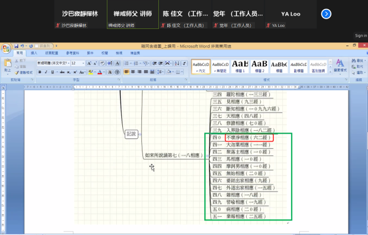This screenshot has height=235, width=368.
Task: Select the bullet list icon
Action: pyautogui.click(x=126, y=63)
